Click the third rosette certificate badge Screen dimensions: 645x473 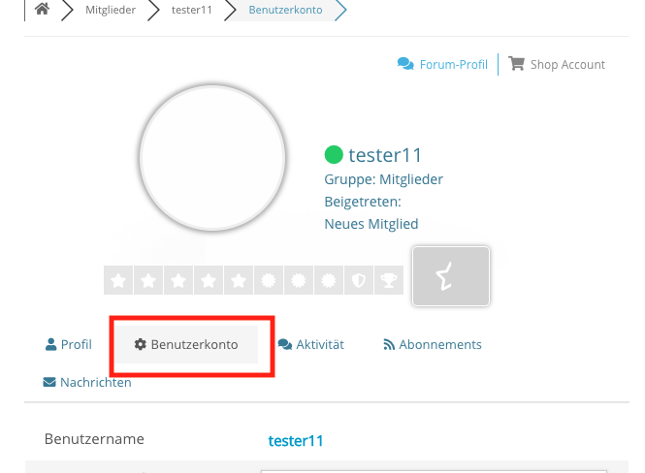(x=329, y=280)
